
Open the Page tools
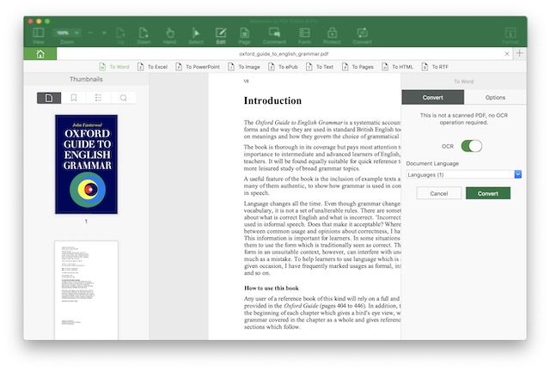pos(244,35)
